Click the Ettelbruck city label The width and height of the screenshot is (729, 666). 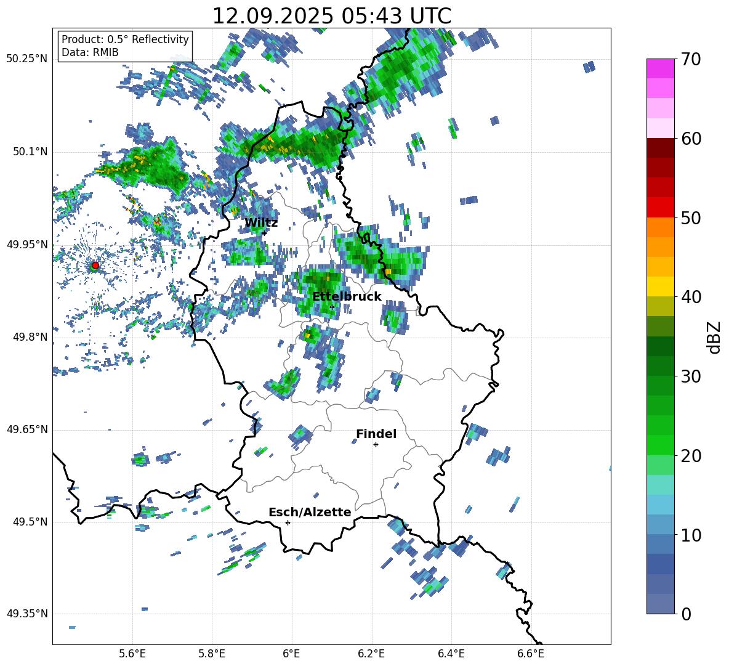[347, 296]
